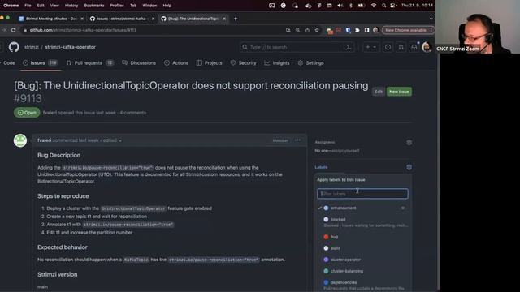Screen dimensions: 520x292
Task: Open the Chrome History menu
Action: coord(71,6)
